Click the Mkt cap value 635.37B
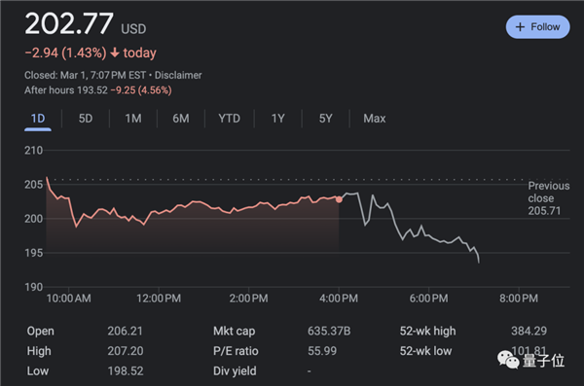This screenshot has height=386, width=584. pyautogui.click(x=329, y=331)
